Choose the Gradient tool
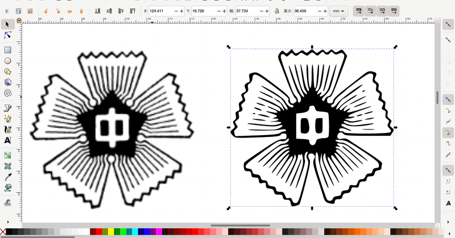Screen dimensions: 455x238 pos(8,155)
